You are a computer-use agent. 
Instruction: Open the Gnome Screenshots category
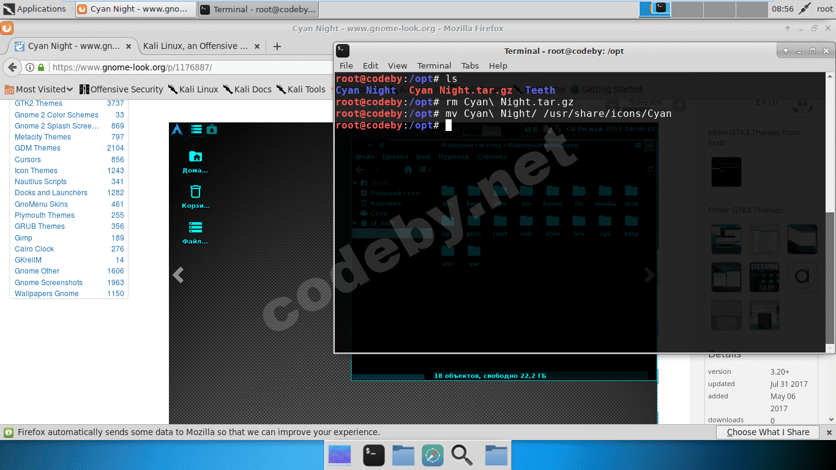point(48,283)
